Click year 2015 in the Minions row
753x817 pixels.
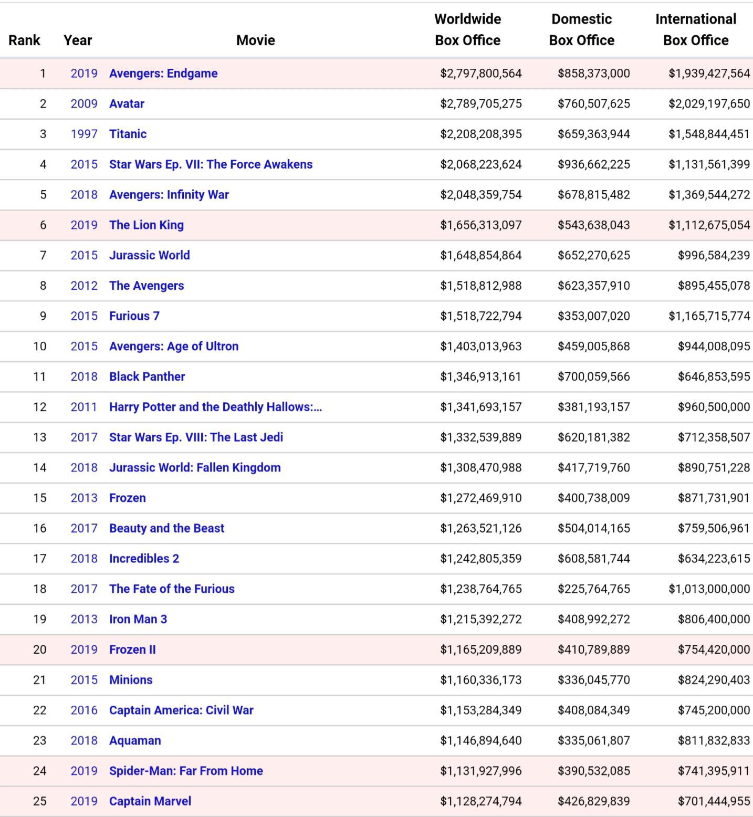[84, 680]
